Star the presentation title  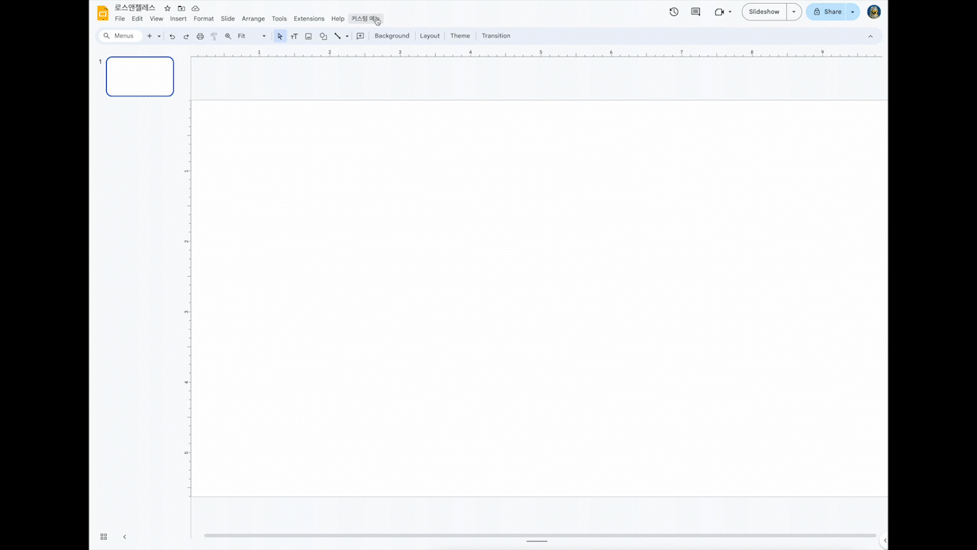pyautogui.click(x=167, y=8)
